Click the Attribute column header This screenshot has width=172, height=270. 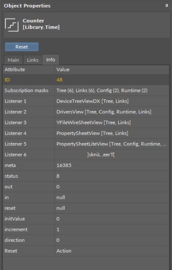tap(29, 69)
